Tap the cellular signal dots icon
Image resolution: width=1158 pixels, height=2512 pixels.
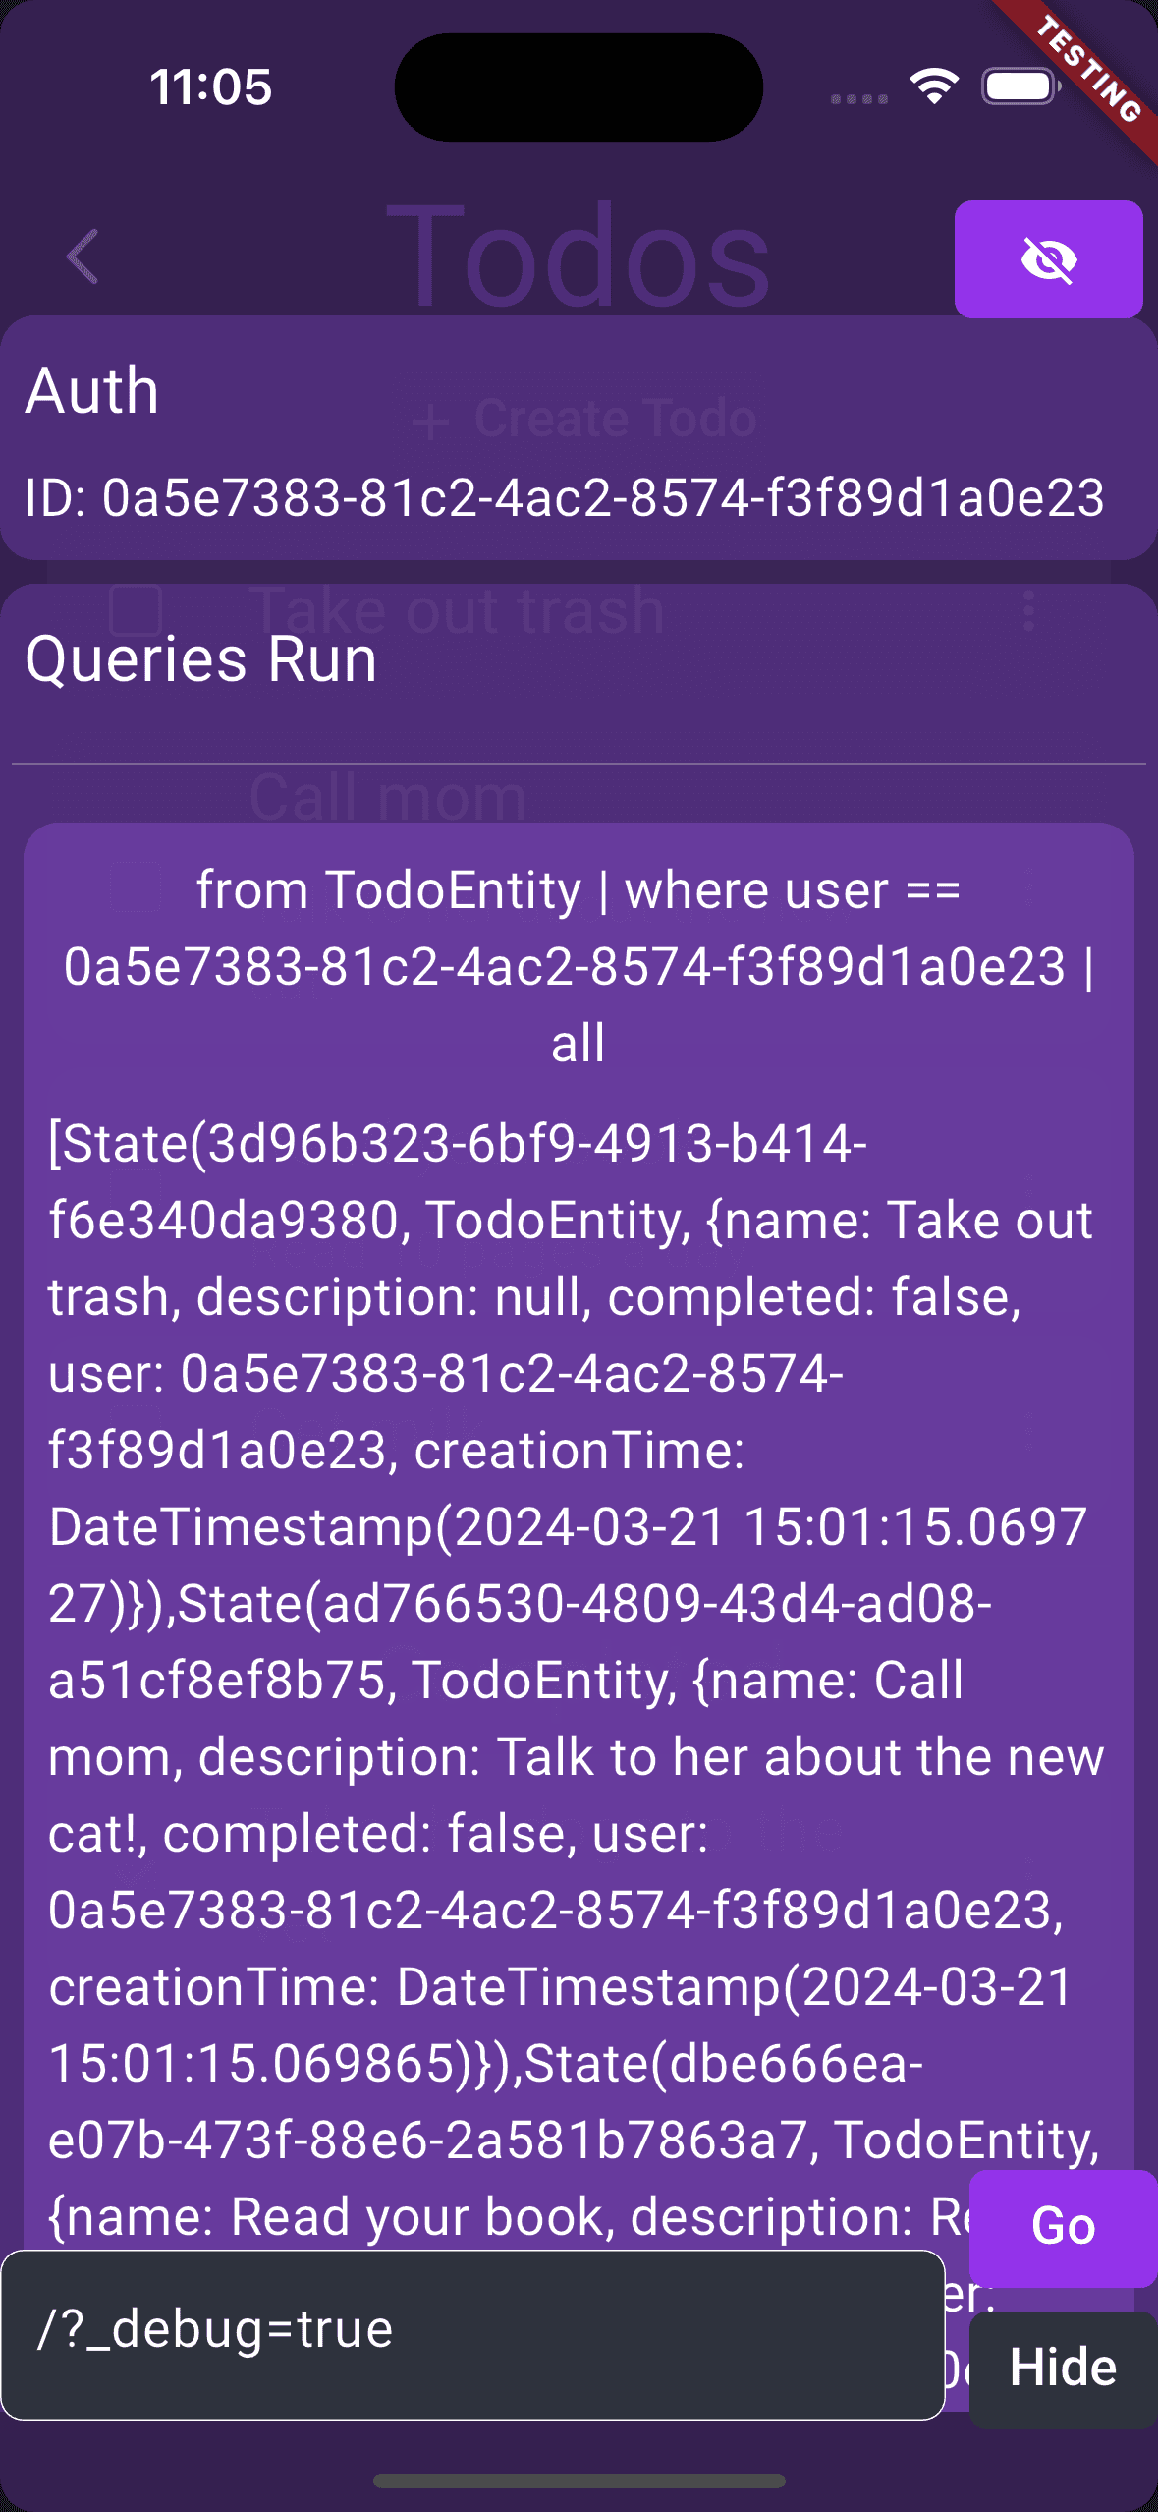pyautogui.click(x=859, y=99)
